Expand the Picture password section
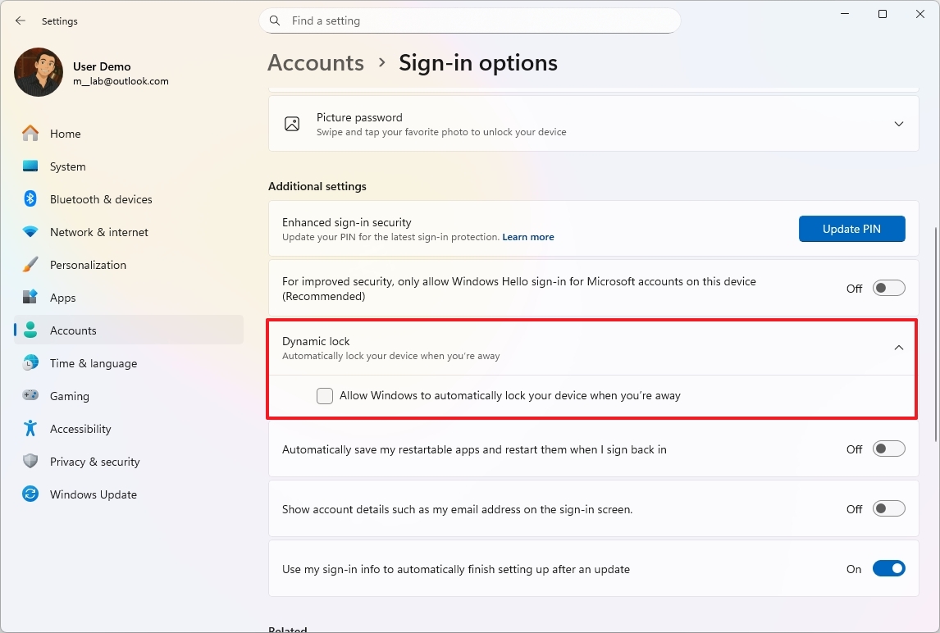Image resolution: width=940 pixels, height=633 pixels. [898, 124]
